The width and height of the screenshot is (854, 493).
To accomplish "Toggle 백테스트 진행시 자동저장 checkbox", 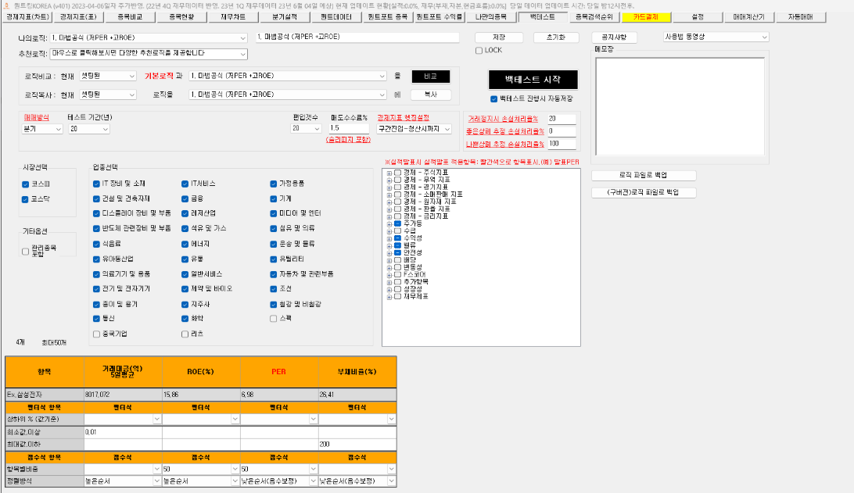I will [x=493, y=99].
